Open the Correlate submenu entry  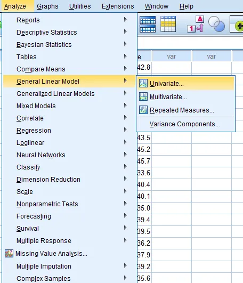point(30,118)
